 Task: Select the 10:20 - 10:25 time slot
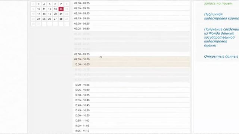tap(131, 85)
